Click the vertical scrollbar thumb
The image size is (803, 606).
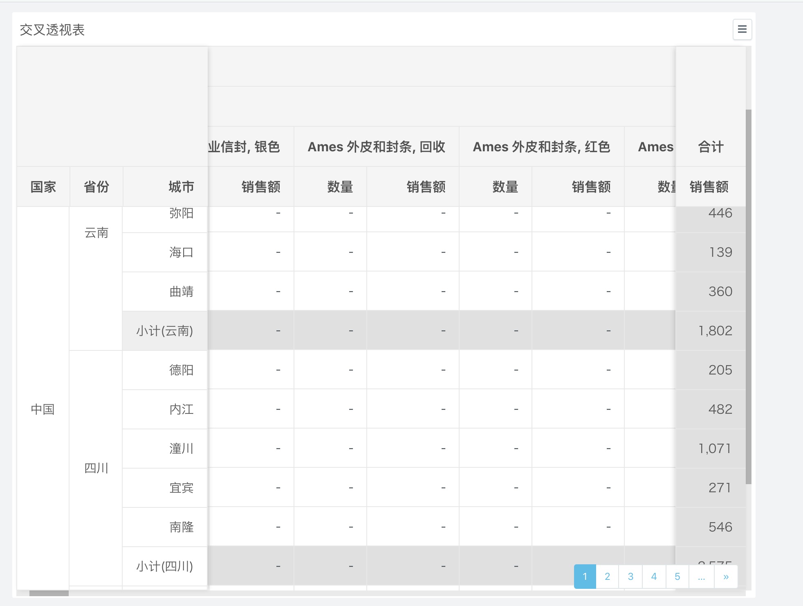[749, 297]
